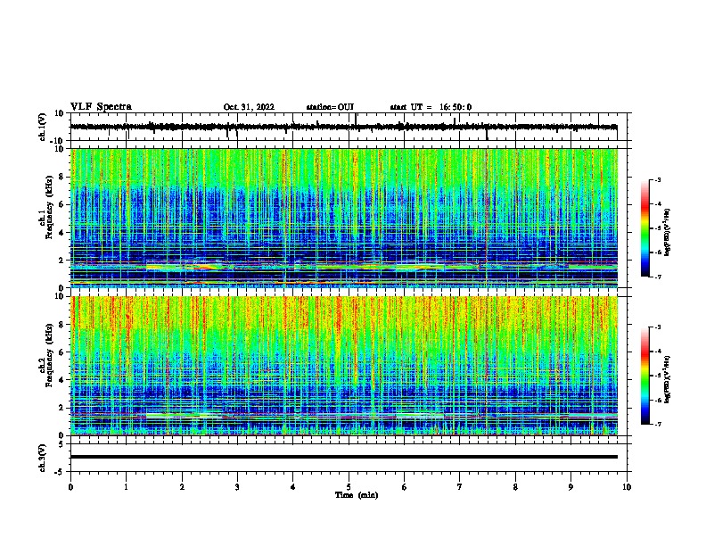The height and width of the screenshot is (546, 706).
Task: Click the log(PSD) label beside ch.1 color bar
Action: [x=668, y=232]
